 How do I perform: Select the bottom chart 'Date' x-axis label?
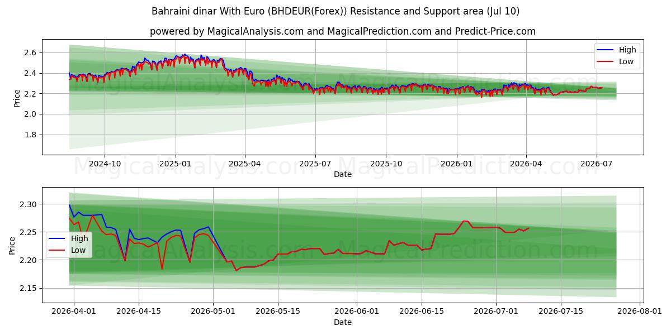(343, 322)
